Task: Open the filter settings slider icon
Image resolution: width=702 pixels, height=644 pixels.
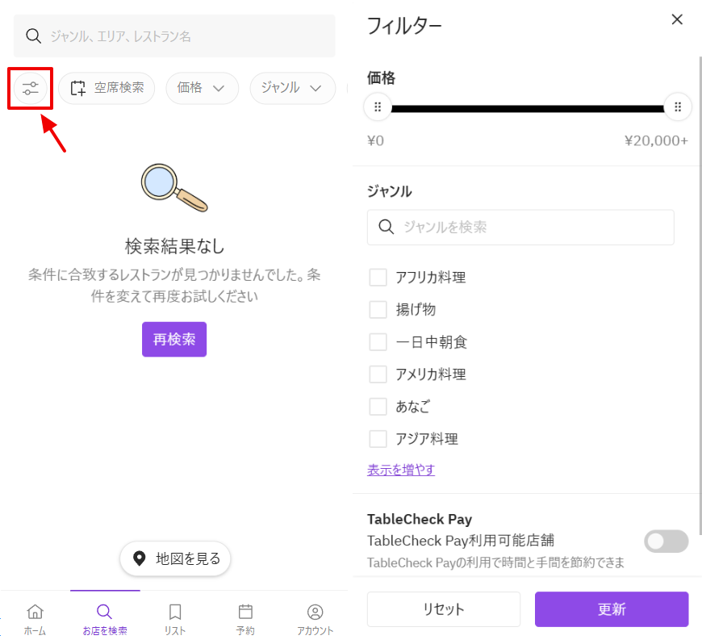Action: click(x=31, y=89)
